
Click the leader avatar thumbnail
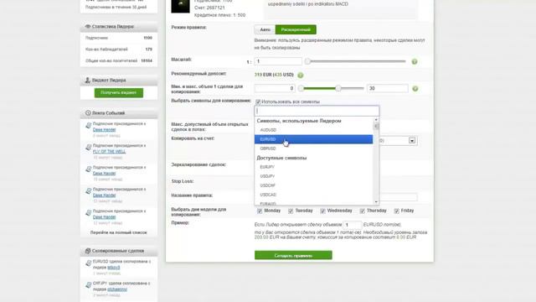pos(180,6)
